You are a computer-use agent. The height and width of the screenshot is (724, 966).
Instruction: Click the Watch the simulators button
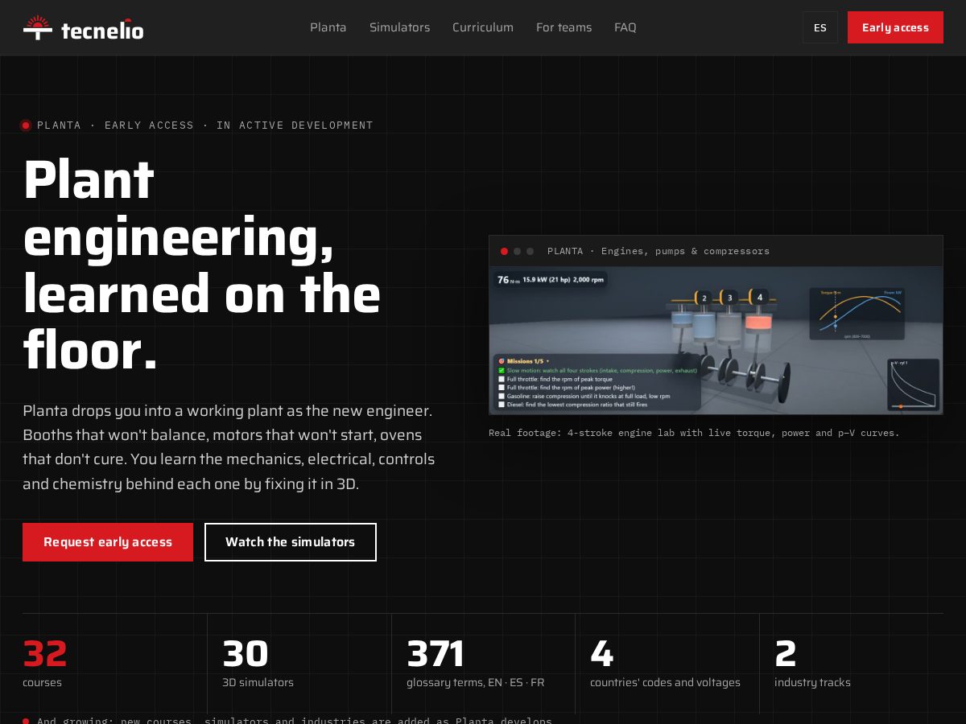291,542
